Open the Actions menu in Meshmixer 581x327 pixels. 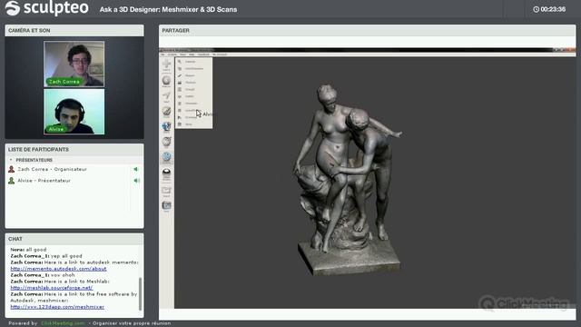tap(172, 54)
